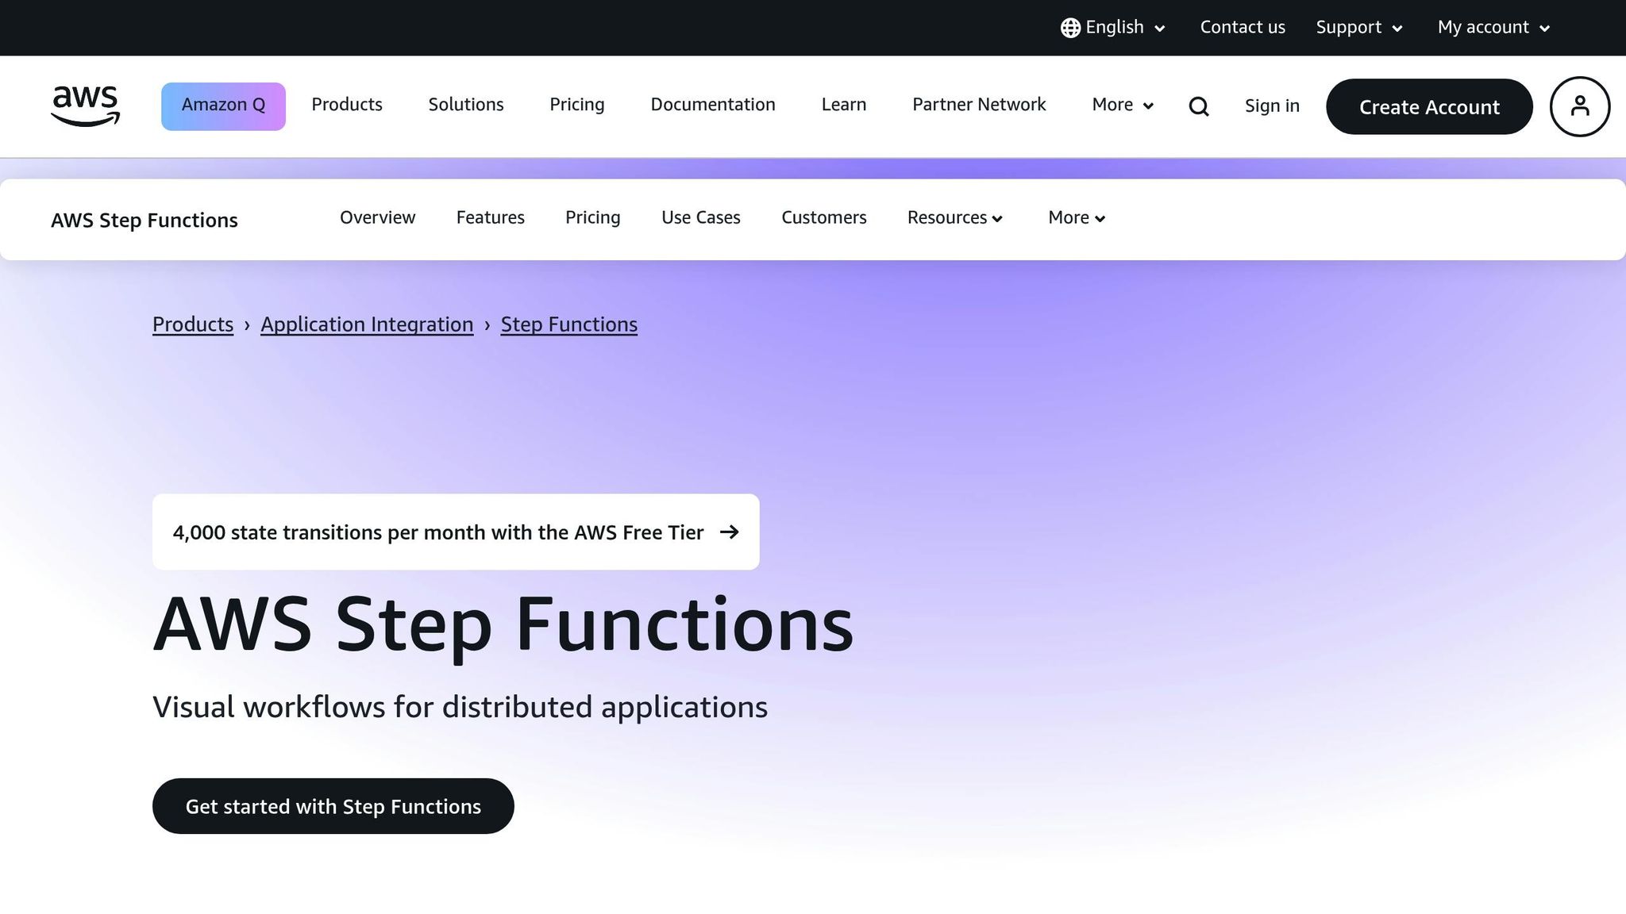This screenshot has height=914, width=1626.
Task: Click the AWS logo
Action: pos(85,106)
